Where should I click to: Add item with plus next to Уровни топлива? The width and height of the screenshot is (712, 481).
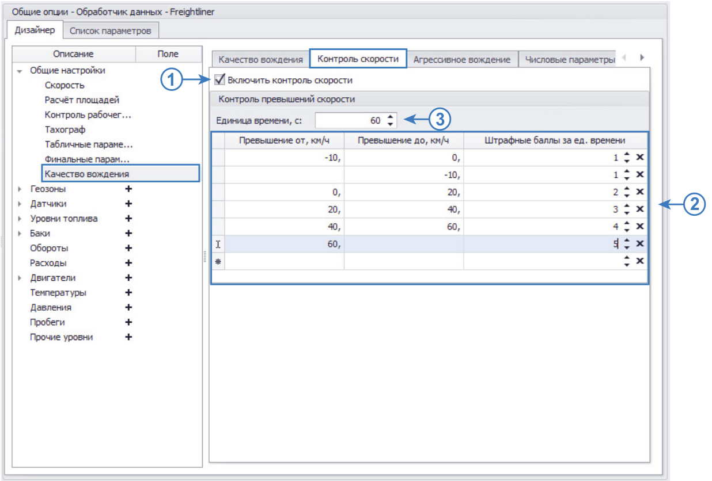(x=128, y=219)
